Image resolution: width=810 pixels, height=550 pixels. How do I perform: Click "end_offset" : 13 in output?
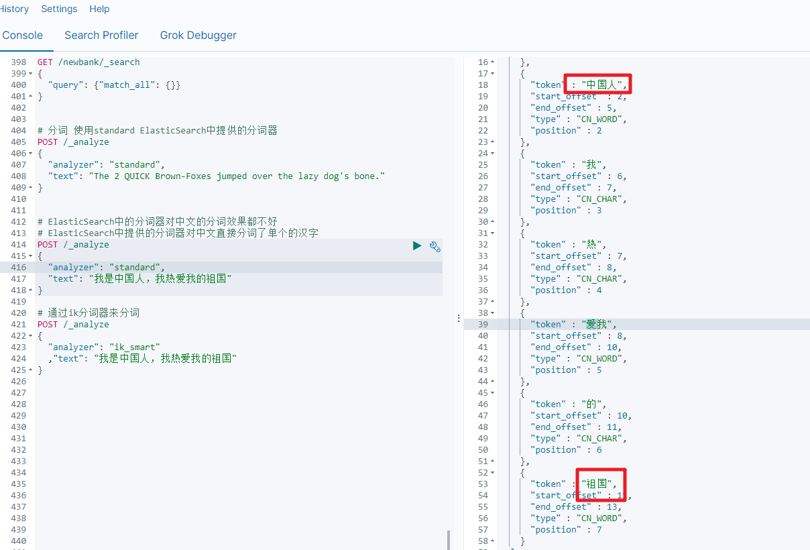click(576, 507)
